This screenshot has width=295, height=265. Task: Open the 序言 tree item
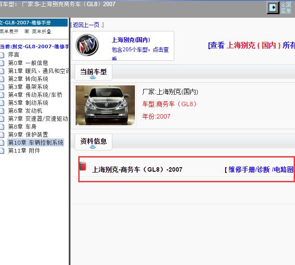point(14,54)
